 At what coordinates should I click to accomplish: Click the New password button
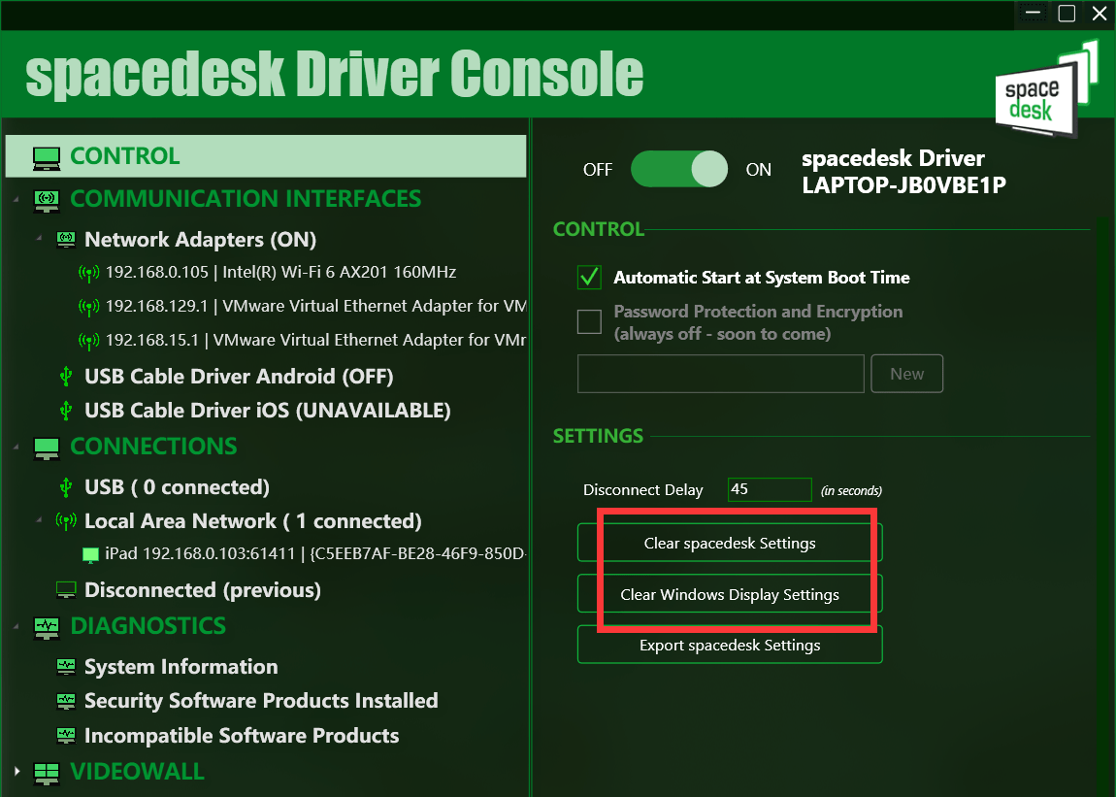(906, 374)
